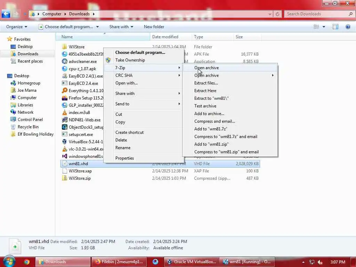Click the change view icon
Viewport: 356px width, 267px height.
(316, 27)
